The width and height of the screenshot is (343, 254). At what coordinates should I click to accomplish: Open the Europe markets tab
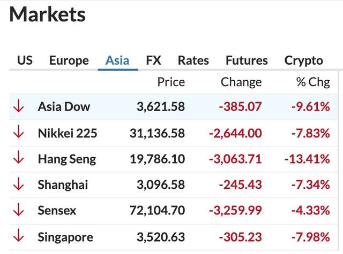click(69, 60)
